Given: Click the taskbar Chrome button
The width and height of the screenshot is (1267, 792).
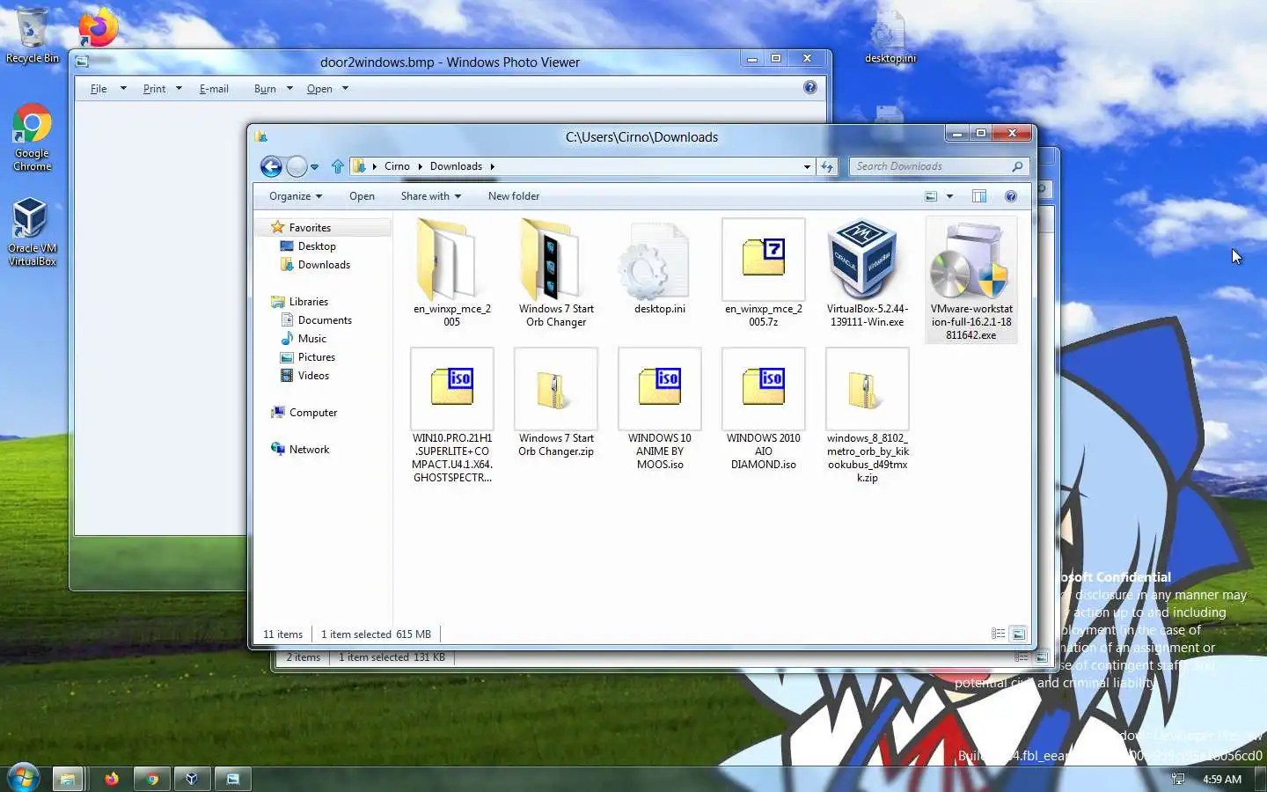Looking at the screenshot, I should [x=152, y=779].
